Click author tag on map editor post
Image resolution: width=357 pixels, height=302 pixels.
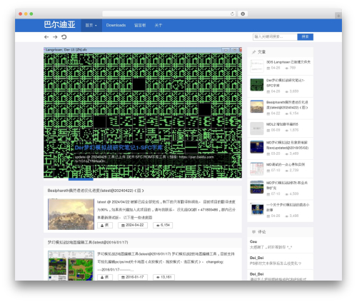(x=105, y=277)
